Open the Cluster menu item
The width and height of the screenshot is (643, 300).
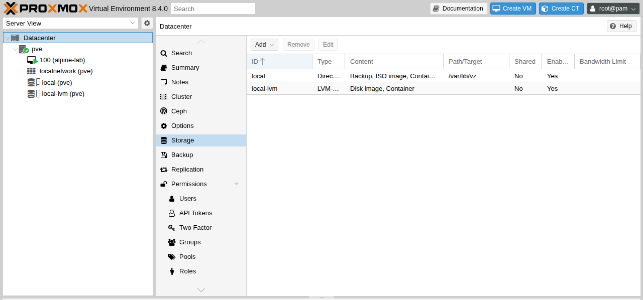point(201,97)
